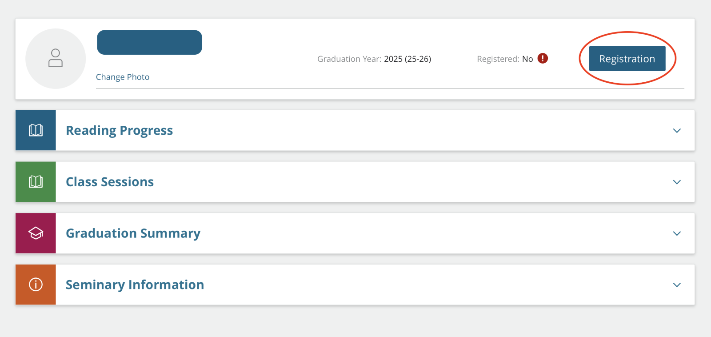This screenshot has width=711, height=337.
Task: Open the Seminary Information section title
Action: point(135,285)
